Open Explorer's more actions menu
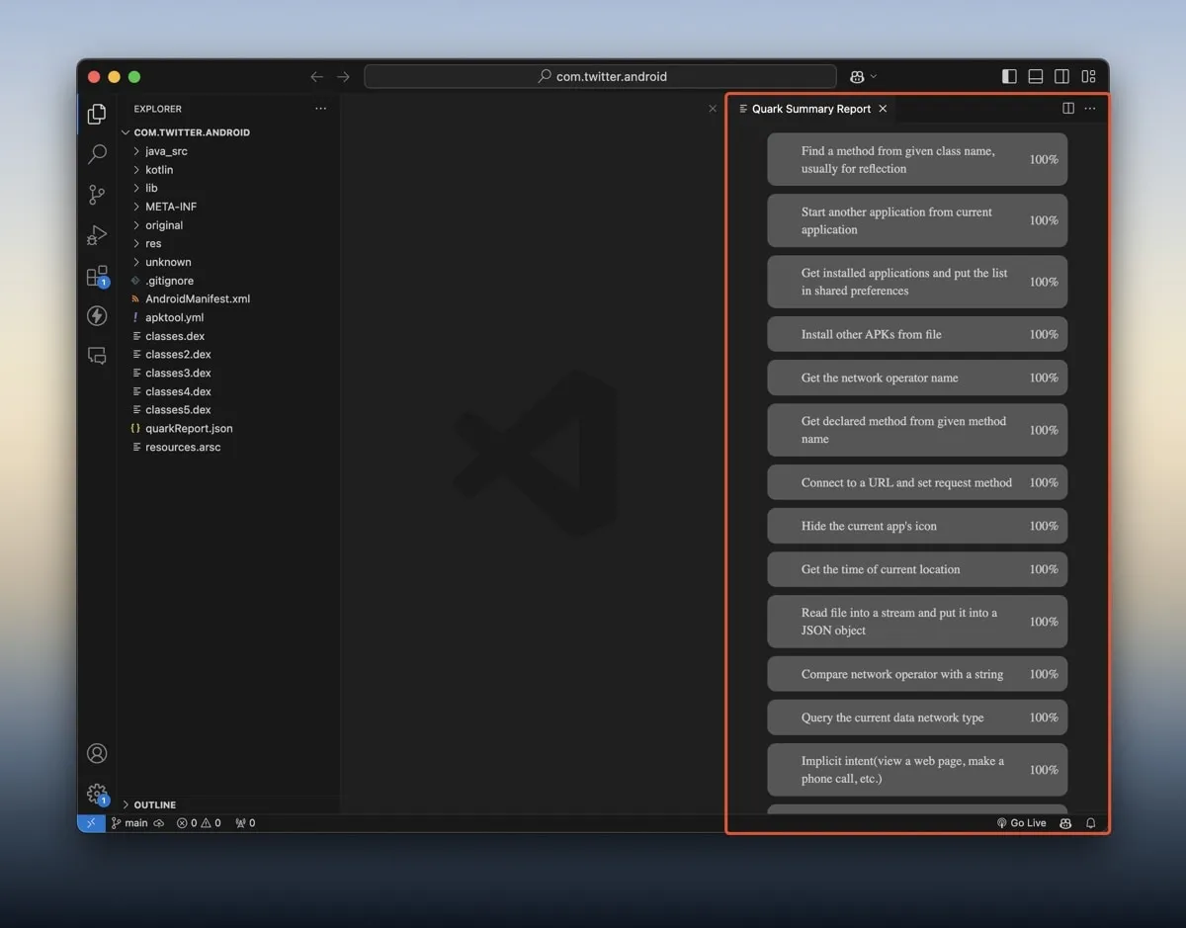 point(320,109)
